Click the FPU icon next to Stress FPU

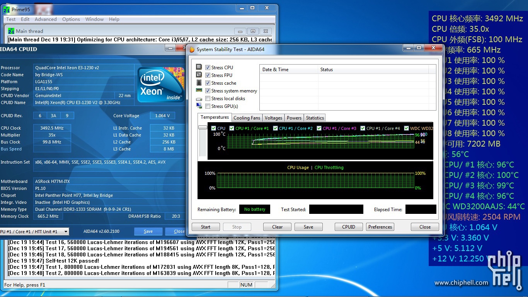[199, 75]
